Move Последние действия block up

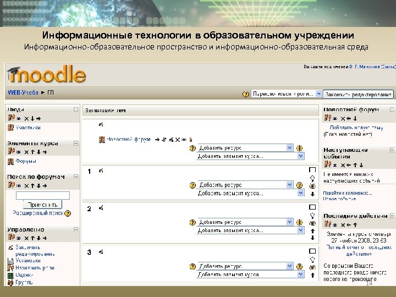(355, 225)
